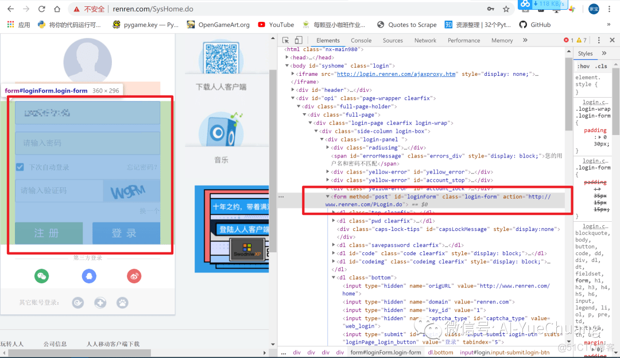The height and width of the screenshot is (358, 620).
Task: Toggle the device toolbar icon in DevTools
Action: [x=299, y=40]
